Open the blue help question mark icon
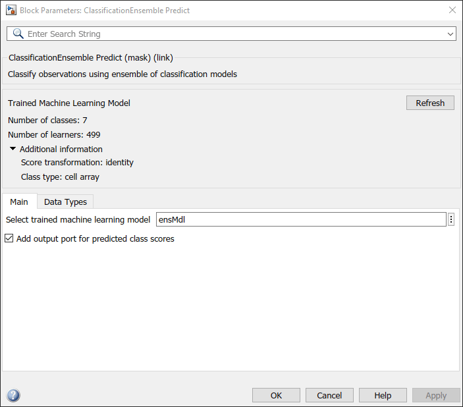This screenshot has width=463, height=407. pos(13,395)
